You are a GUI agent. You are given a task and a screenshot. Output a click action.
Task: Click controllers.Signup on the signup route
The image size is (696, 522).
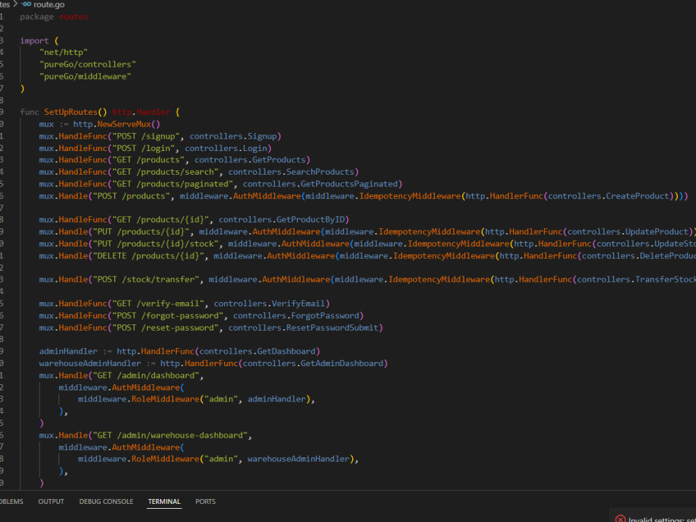click(233, 136)
